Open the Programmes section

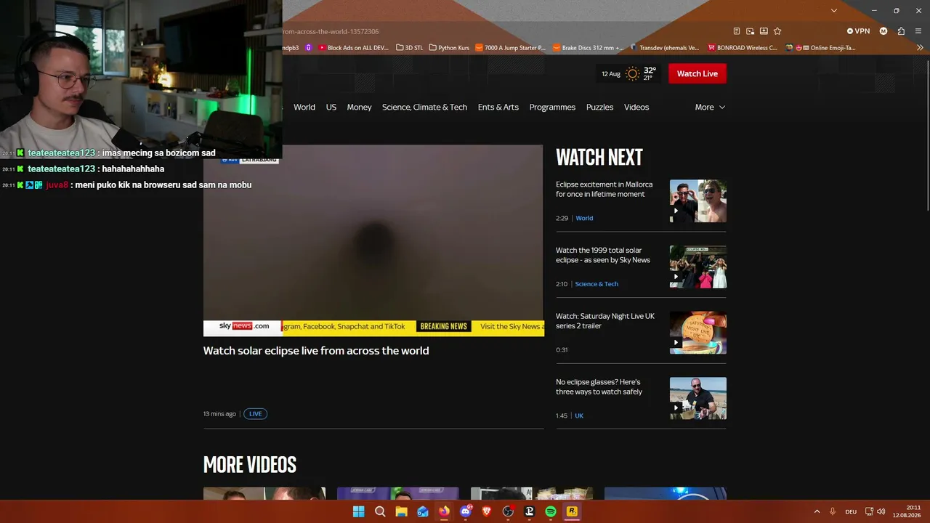(x=552, y=107)
